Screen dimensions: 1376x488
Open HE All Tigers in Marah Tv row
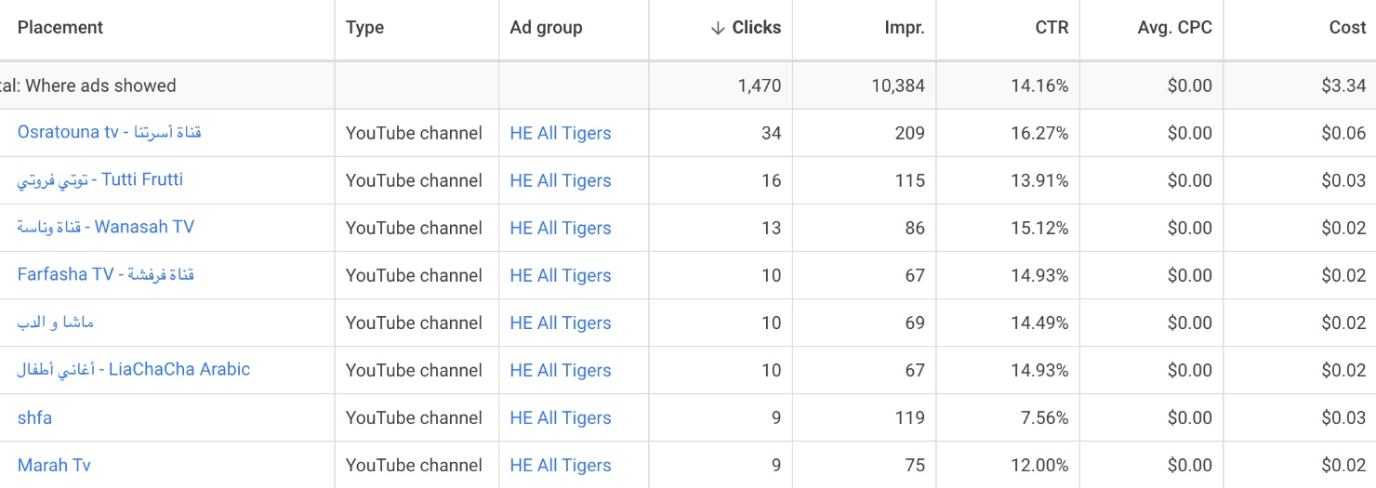click(560, 465)
